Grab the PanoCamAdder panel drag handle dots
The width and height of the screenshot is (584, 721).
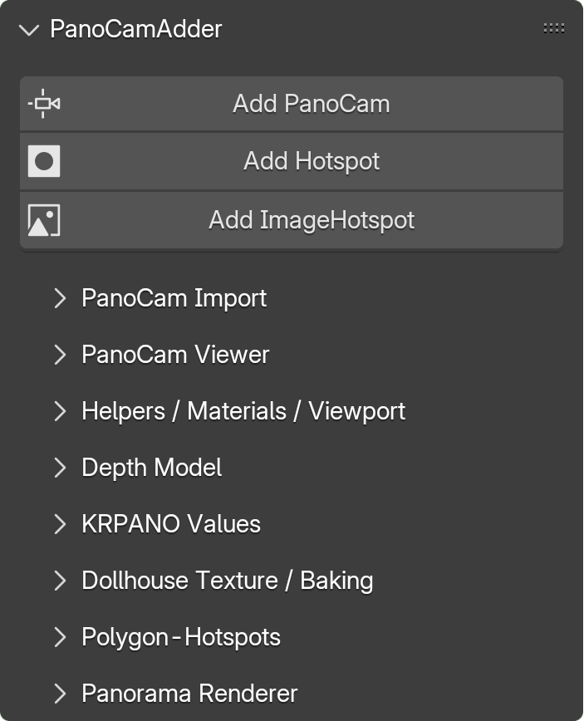pyautogui.click(x=553, y=28)
